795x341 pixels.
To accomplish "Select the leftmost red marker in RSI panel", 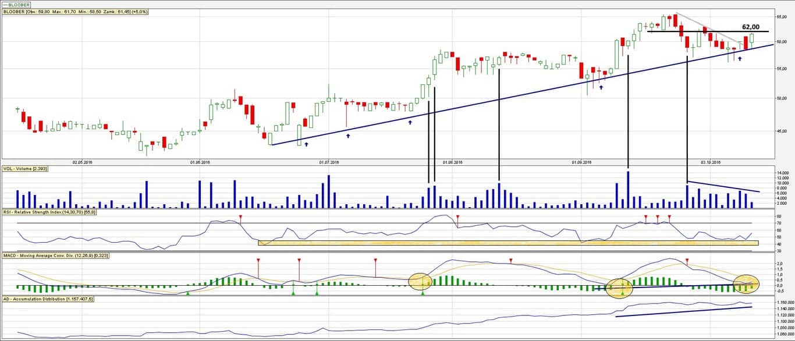I will pos(241,217).
